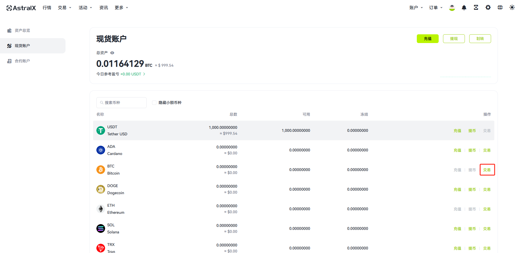
Task: Select 现货账户 in sidebar
Action: click(33, 46)
